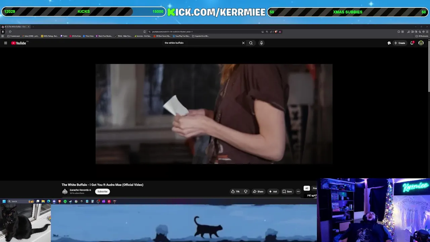Open the Prime Video bookmark
The image size is (430, 242).
click(88, 36)
